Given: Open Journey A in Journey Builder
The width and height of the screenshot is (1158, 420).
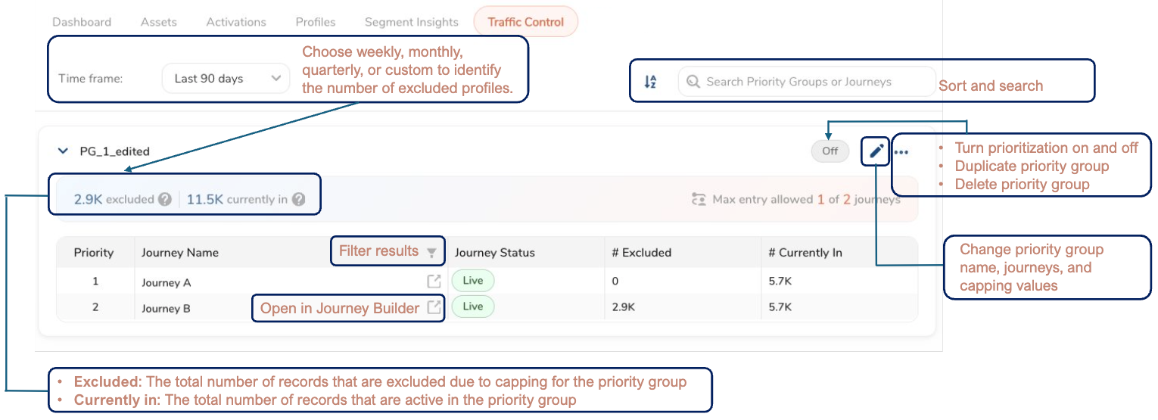Looking at the screenshot, I should [434, 282].
